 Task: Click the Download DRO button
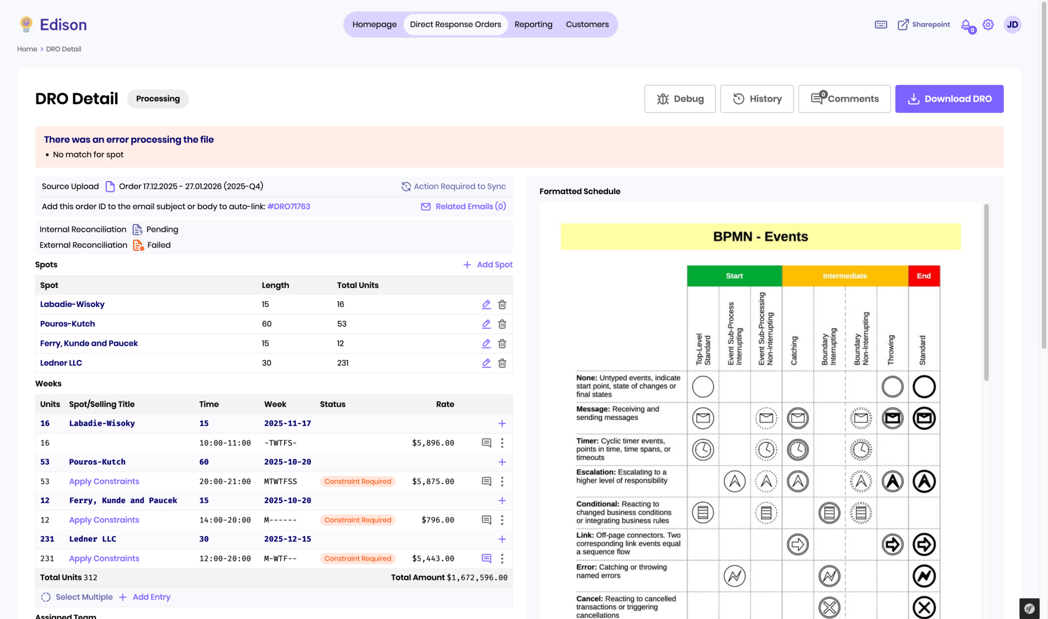[949, 99]
